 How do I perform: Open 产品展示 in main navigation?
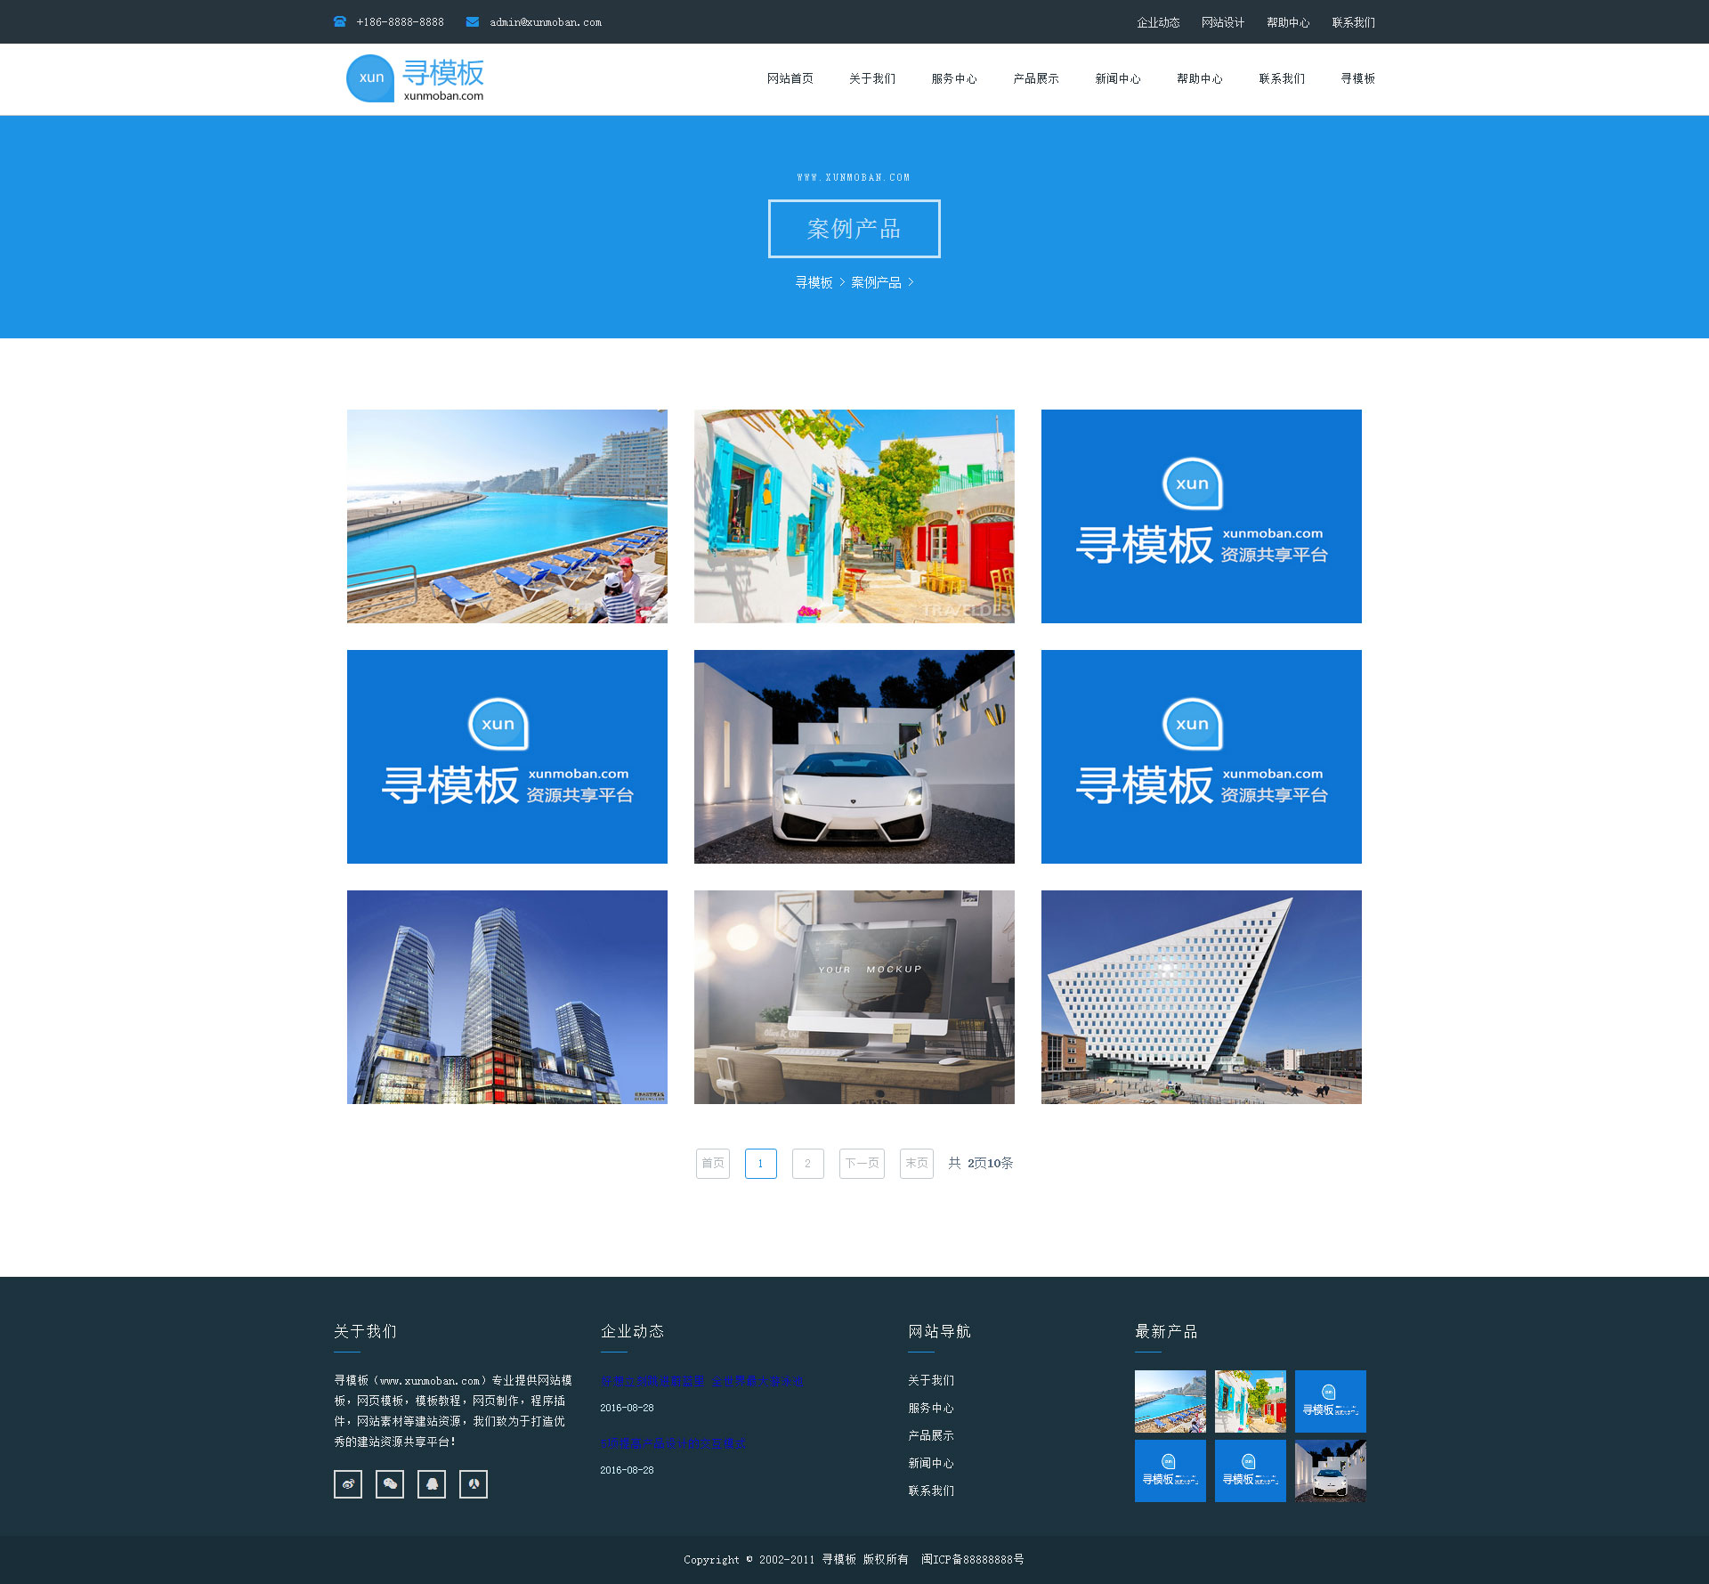coord(1035,78)
